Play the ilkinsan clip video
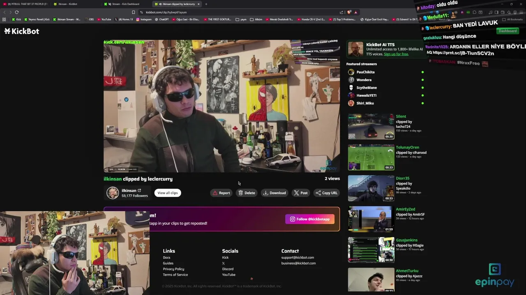The image size is (526, 295). tap(221, 106)
